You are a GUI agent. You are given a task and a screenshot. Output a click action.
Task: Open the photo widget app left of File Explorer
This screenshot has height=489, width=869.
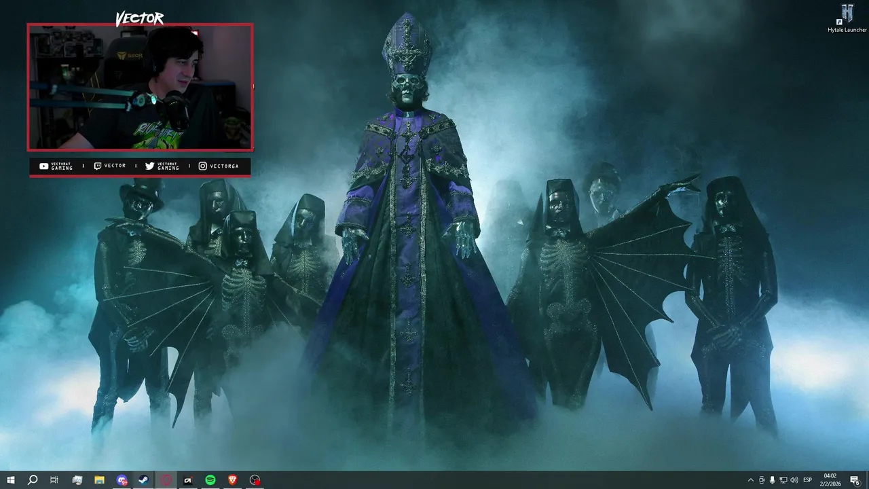(77, 480)
